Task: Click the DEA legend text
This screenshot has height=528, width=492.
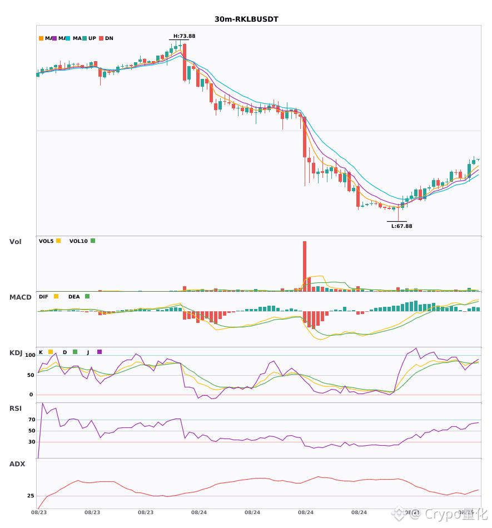Action: tap(74, 297)
